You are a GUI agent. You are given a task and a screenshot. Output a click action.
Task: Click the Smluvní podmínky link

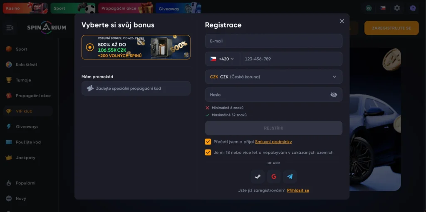coord(273,142)
